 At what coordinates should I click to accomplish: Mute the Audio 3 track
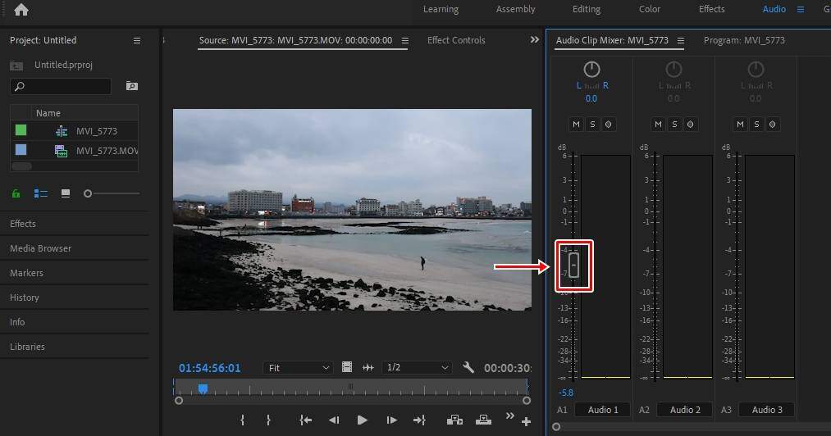741,125
